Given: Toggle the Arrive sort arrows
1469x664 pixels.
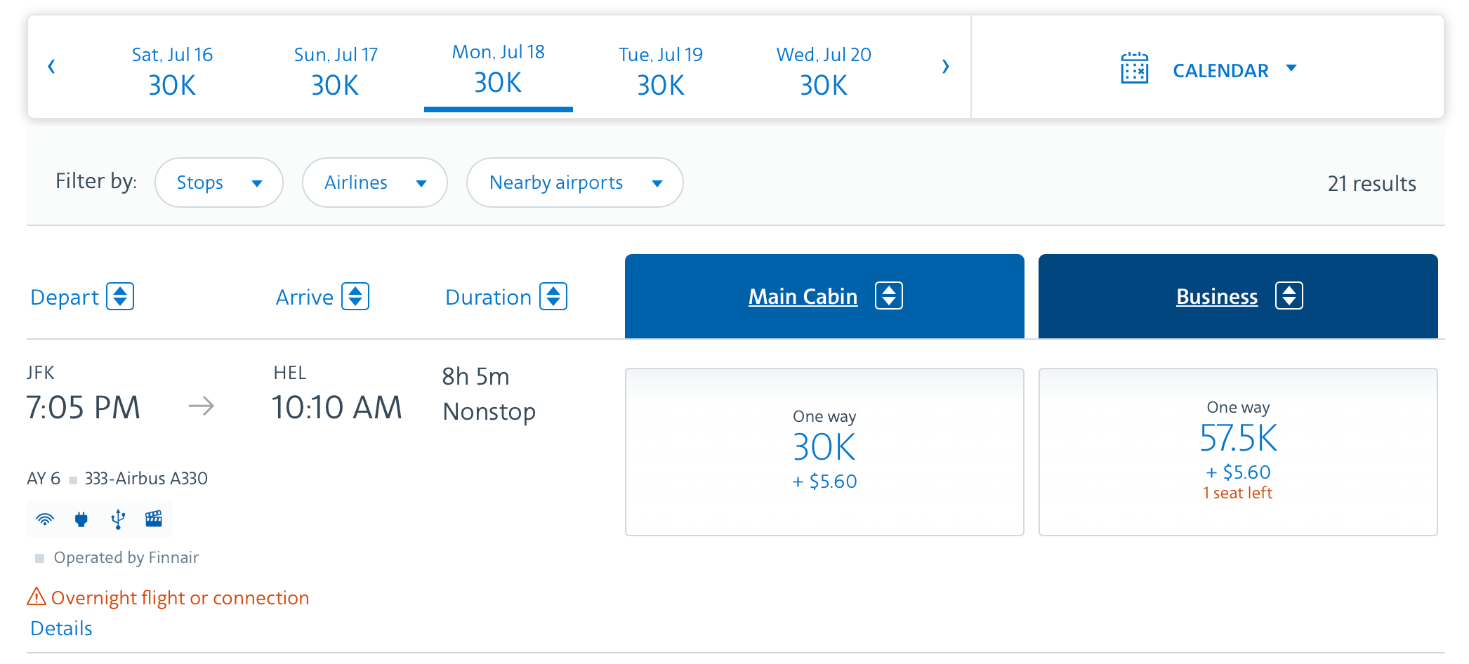Looking at the screenshot, I should 355,296.
